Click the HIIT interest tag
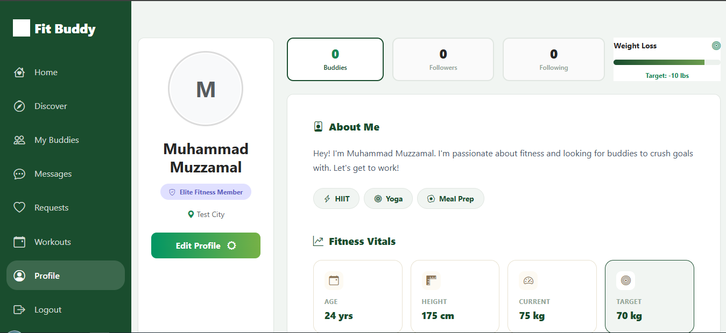Screen dimensions: 726x333 (x=336, y=199)
